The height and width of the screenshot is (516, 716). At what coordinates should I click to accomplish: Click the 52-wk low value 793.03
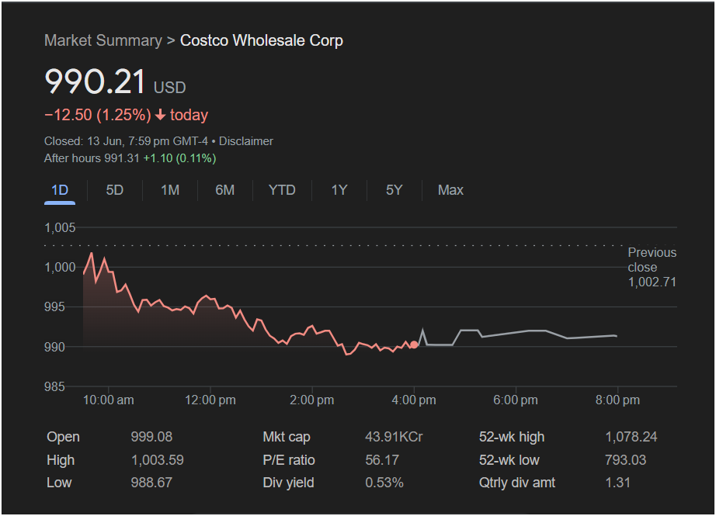626,460
